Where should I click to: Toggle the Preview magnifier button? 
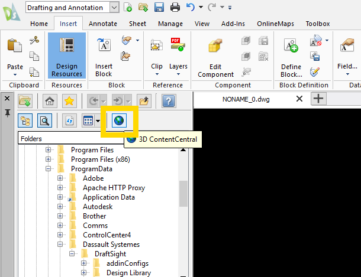point(44,120)
